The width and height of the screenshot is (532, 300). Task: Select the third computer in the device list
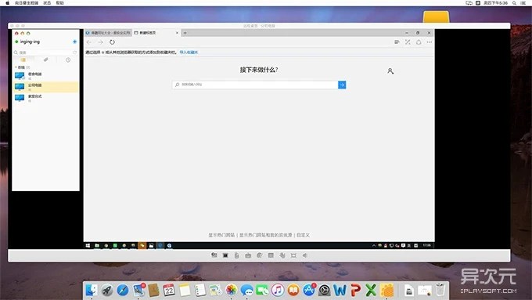45,98
